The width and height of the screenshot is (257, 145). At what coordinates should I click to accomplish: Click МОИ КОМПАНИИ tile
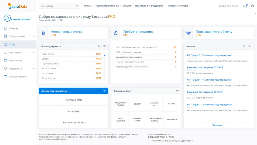pyautogui.click(x=120, y=120)
